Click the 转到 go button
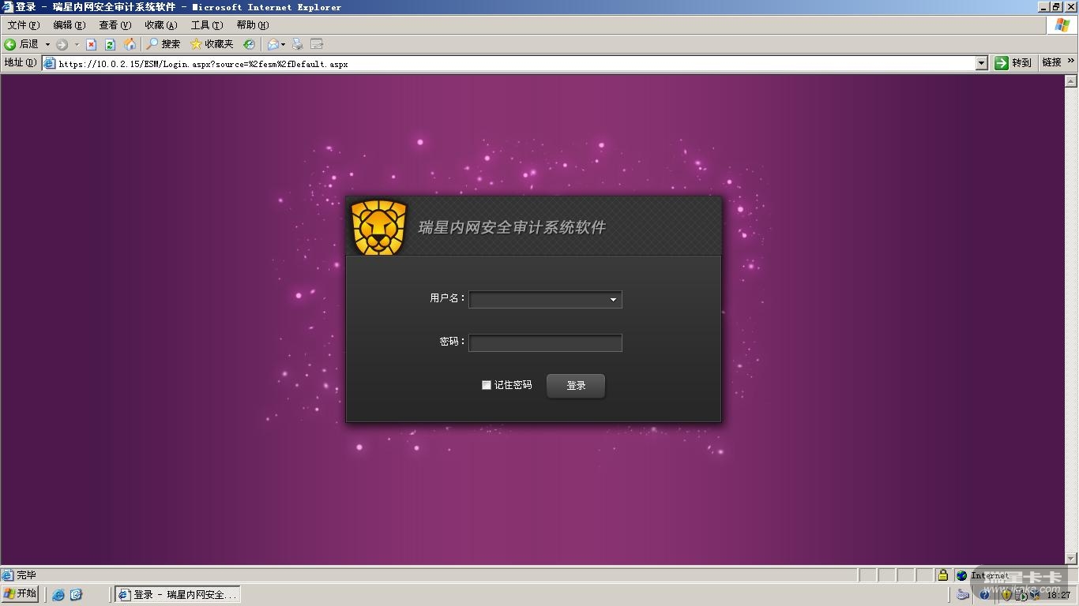1079x606 pixels. [1013, 63]
